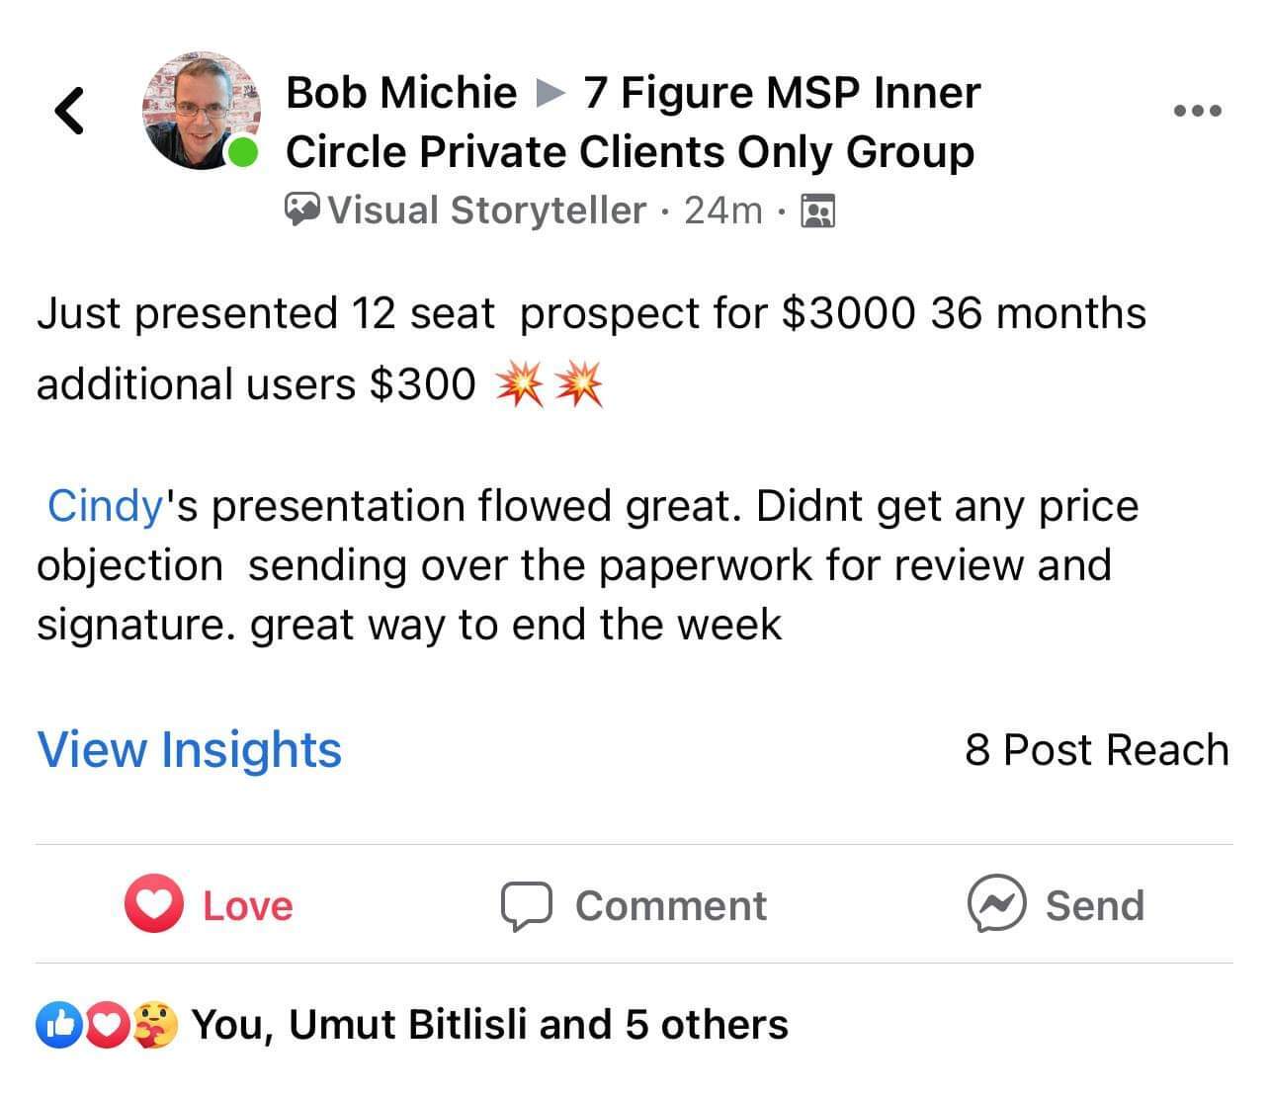Click the Messenger Send icon
The image size is (1269, 1096).
tap(996, 904)
